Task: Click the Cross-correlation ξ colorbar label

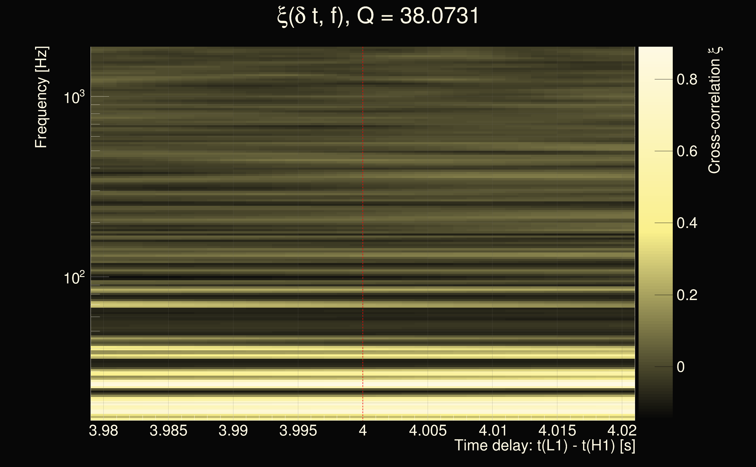Action: coord(714,110)
